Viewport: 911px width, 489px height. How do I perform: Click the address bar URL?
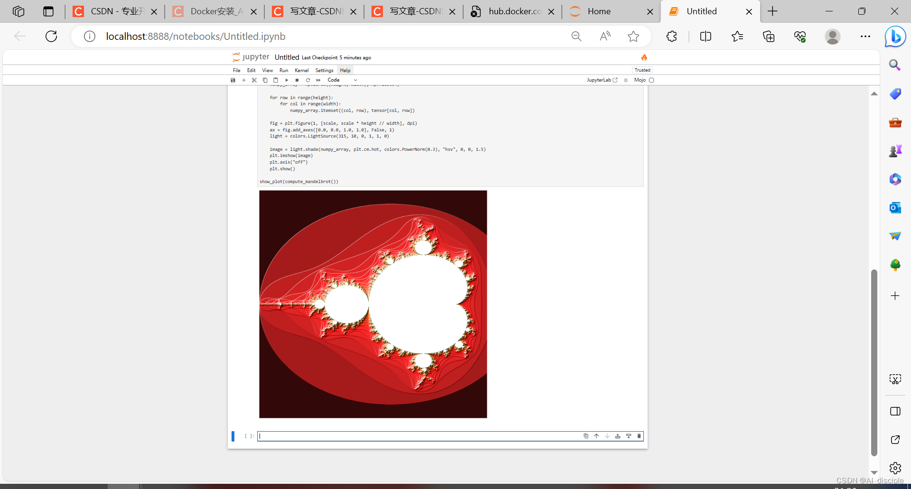[x=195, y=37]
